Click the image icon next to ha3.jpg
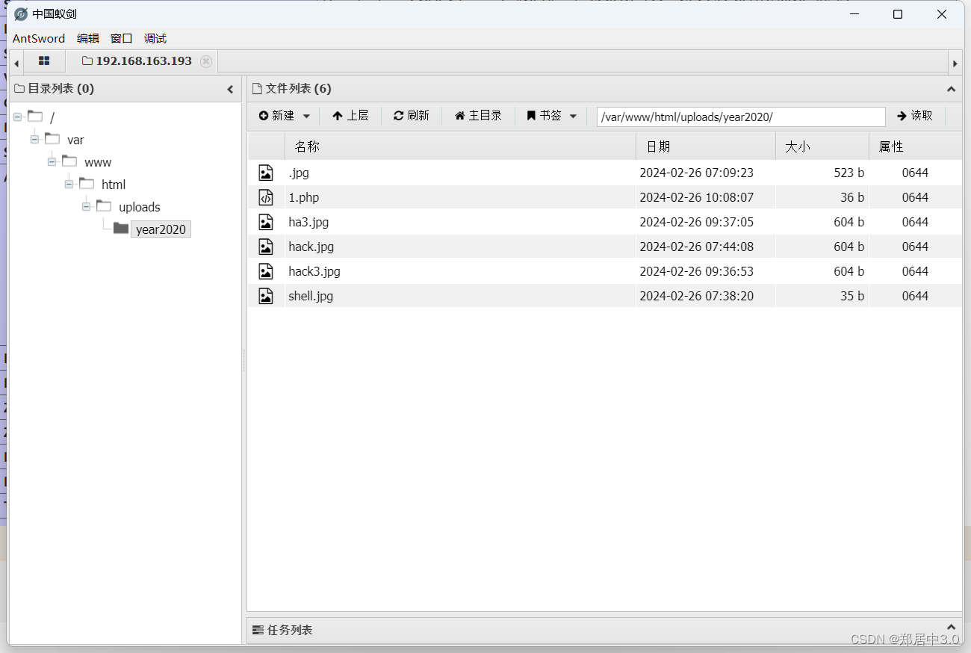The width and height of the screenshot is (971, 653). point(266,222)
